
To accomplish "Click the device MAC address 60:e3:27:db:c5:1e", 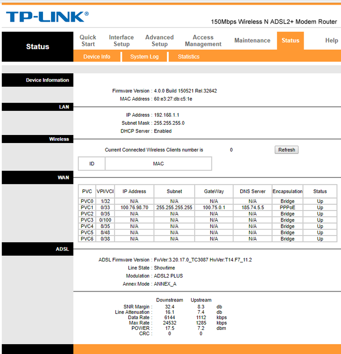I will coord(173,99).
